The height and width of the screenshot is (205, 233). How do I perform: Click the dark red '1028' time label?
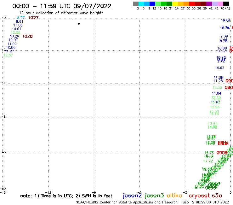[x=27, y=36]
